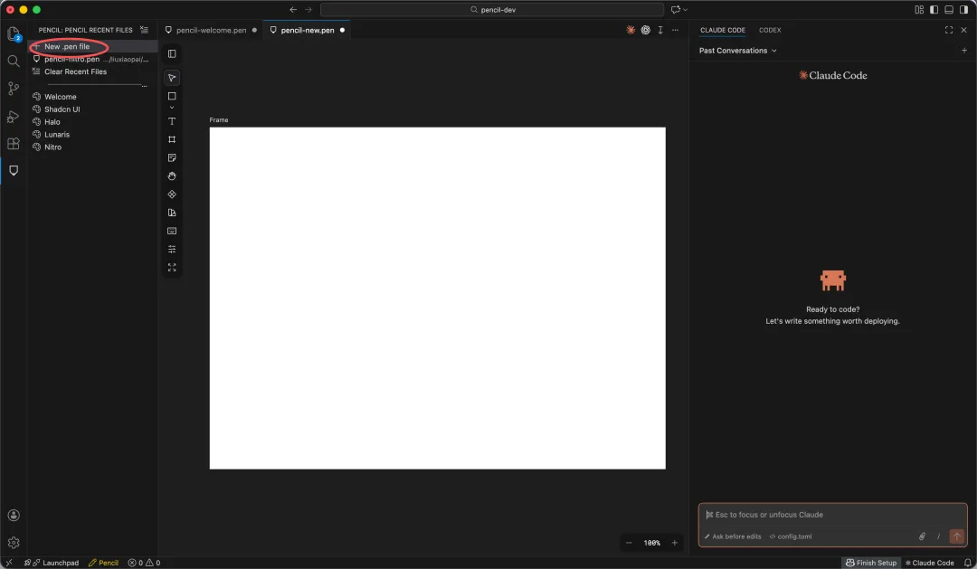Open the Extensions view
Screen dimensions: 977x569
[x=13, y=143]
